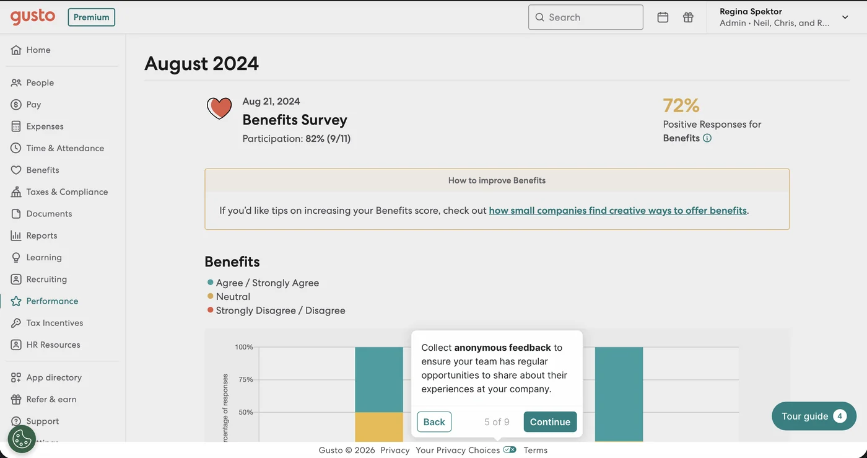
Task: Click the teal Agree legend dot
Action: [211, 283]
